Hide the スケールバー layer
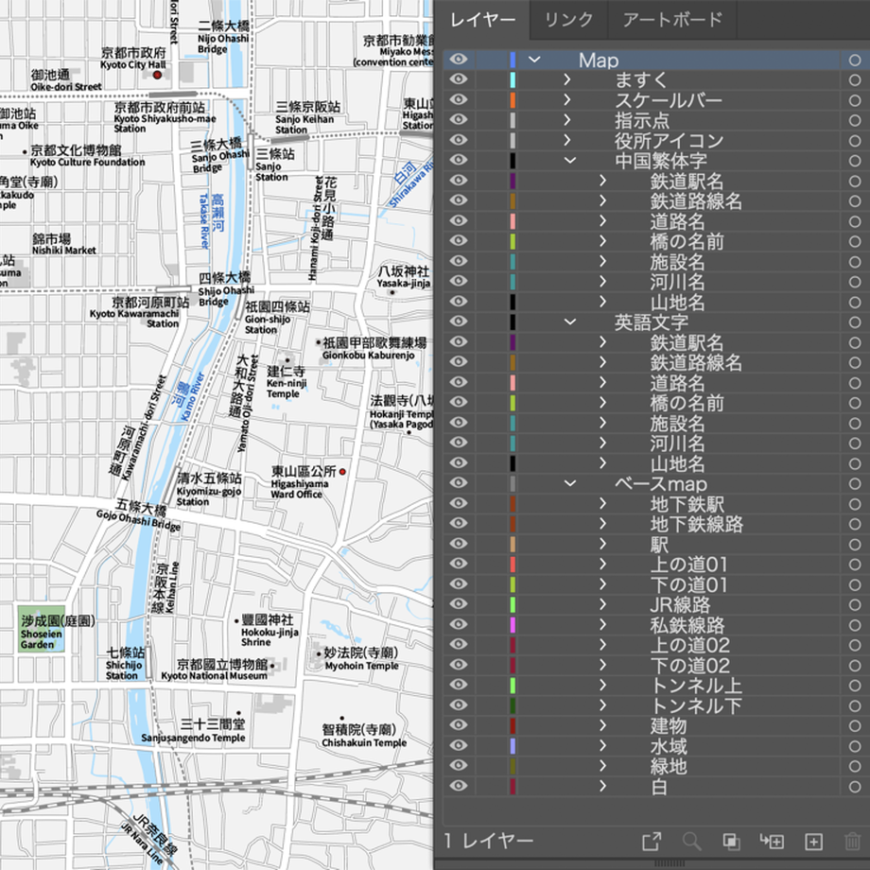 pos(459,100)
